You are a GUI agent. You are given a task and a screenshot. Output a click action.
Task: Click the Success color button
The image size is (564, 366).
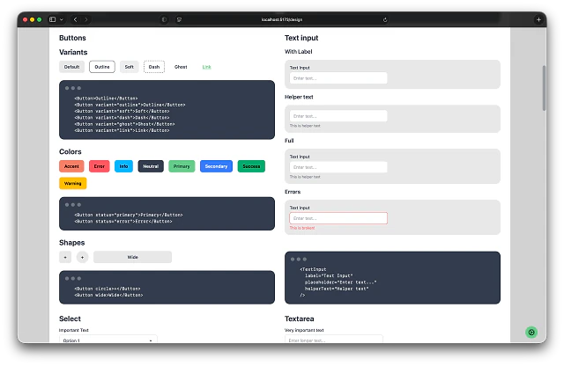pyautogui.click(x=251, y=166)
